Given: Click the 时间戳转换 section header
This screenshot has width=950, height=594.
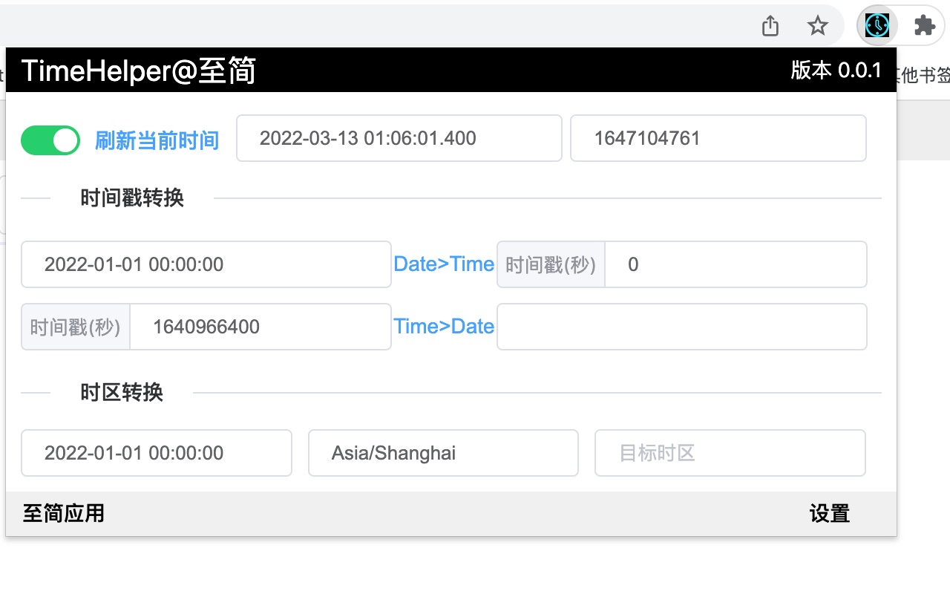Looking at the screenshot, I should coord(131,198).
